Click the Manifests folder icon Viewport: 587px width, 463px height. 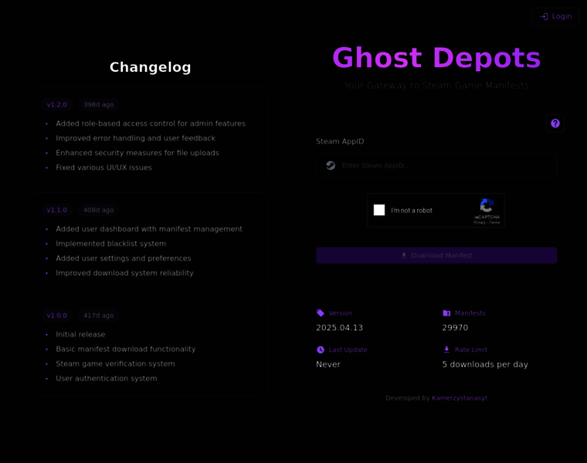[446, 313]
